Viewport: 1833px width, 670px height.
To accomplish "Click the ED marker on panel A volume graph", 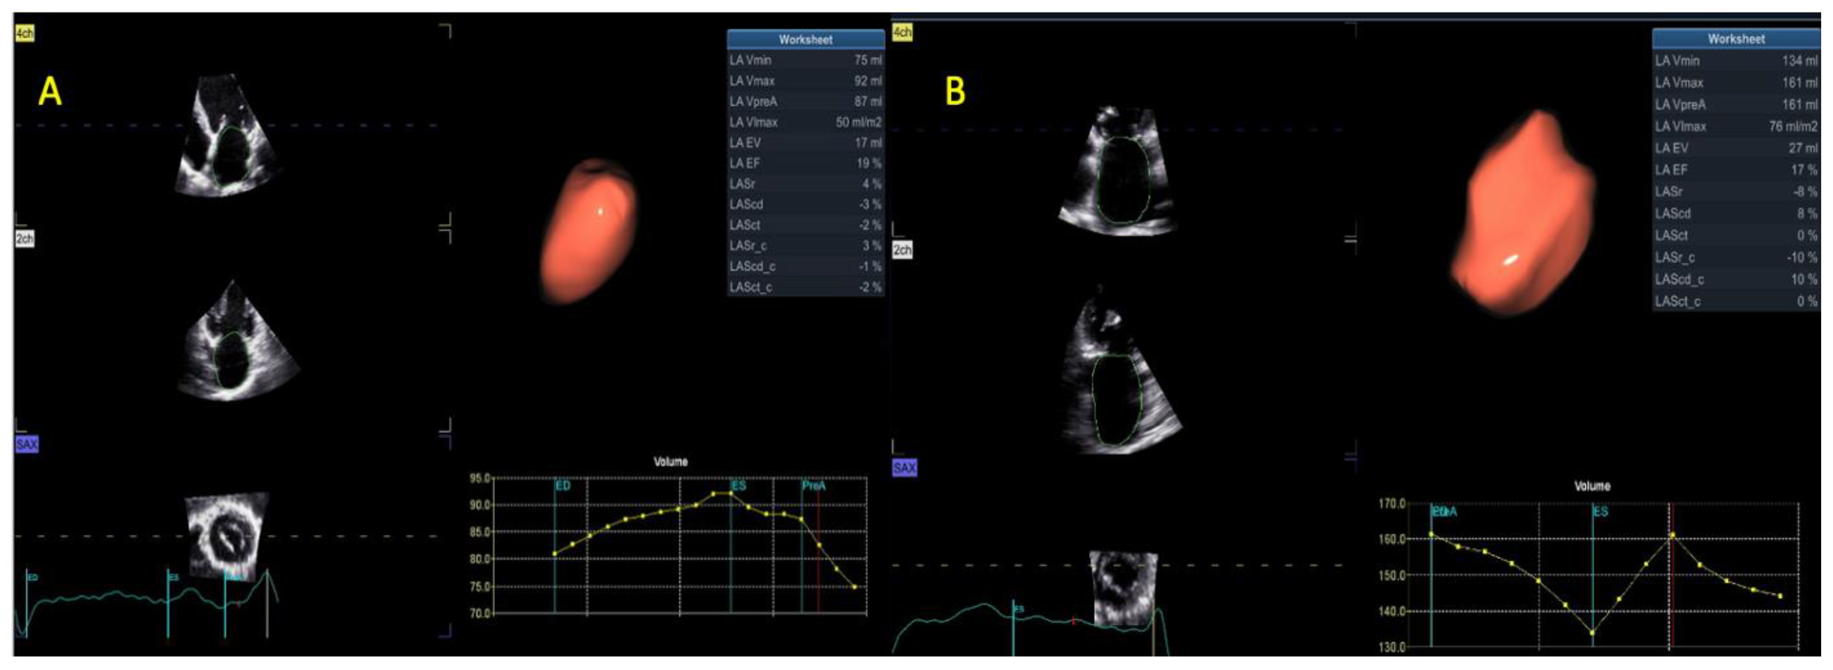I will coord(562,486).
